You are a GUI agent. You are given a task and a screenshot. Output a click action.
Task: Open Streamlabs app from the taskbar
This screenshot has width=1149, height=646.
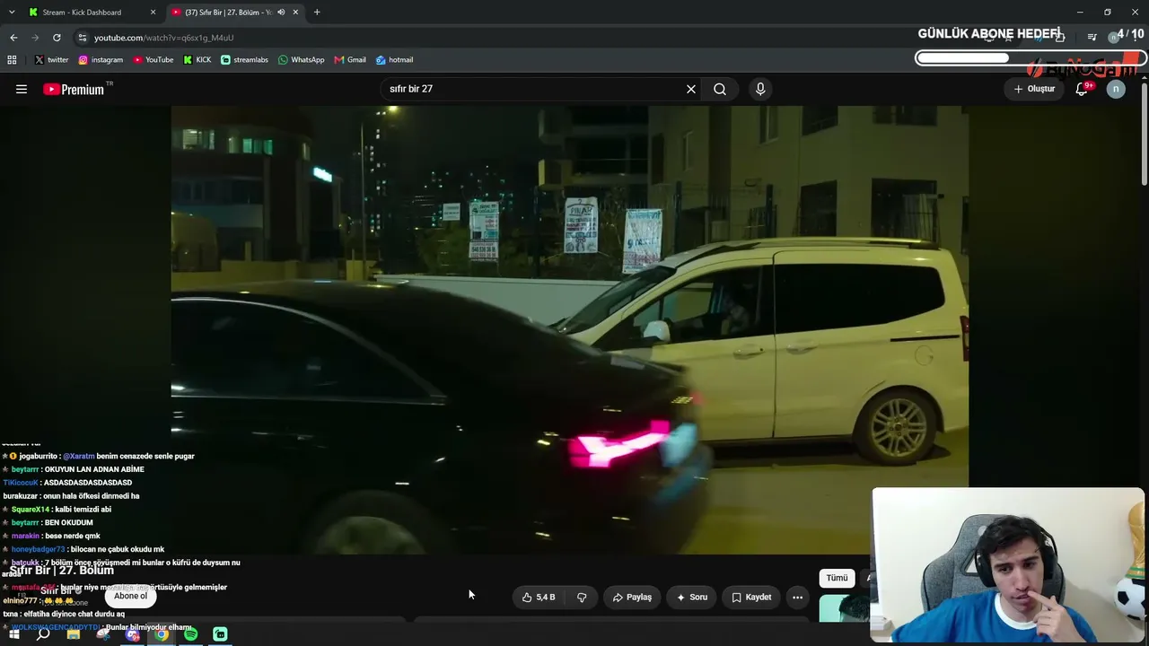point(220,634)
